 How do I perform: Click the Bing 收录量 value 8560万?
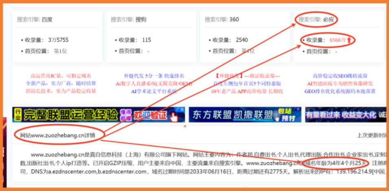338,40
